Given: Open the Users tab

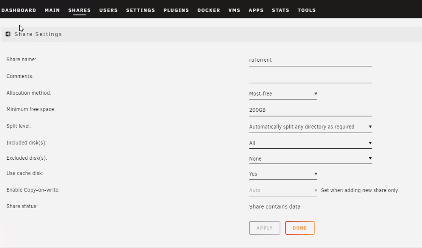Looking at the screenshot, I should click(108, 10).
